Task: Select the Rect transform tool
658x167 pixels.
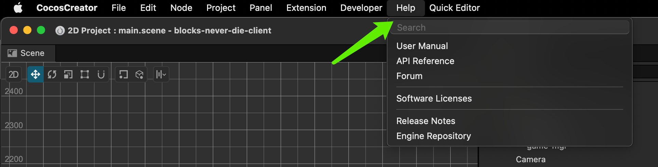Action: pyautogui.click(x=84, y=74)
